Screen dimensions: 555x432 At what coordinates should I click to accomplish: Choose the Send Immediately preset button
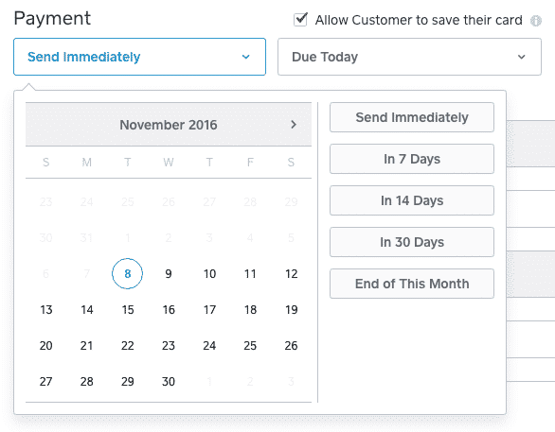[412, 117]
